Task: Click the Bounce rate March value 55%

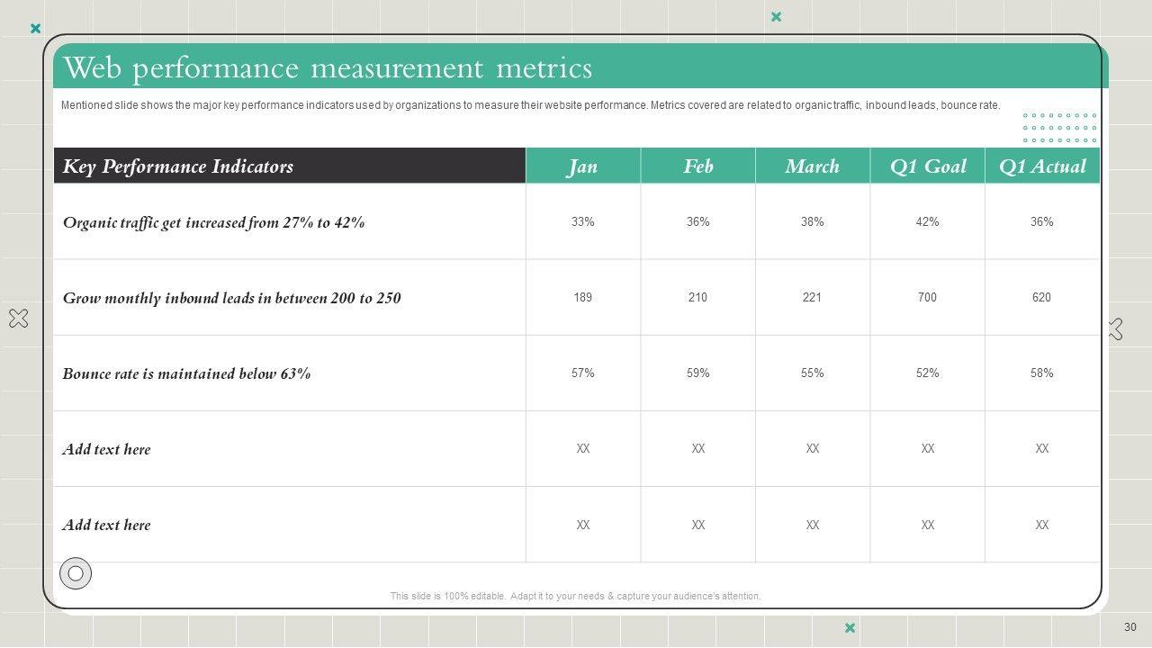Action: coord(812,373)
